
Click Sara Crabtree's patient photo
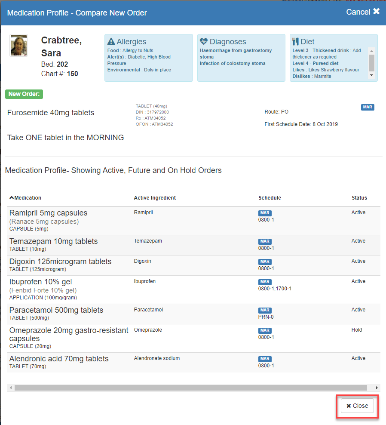point(19,46)
